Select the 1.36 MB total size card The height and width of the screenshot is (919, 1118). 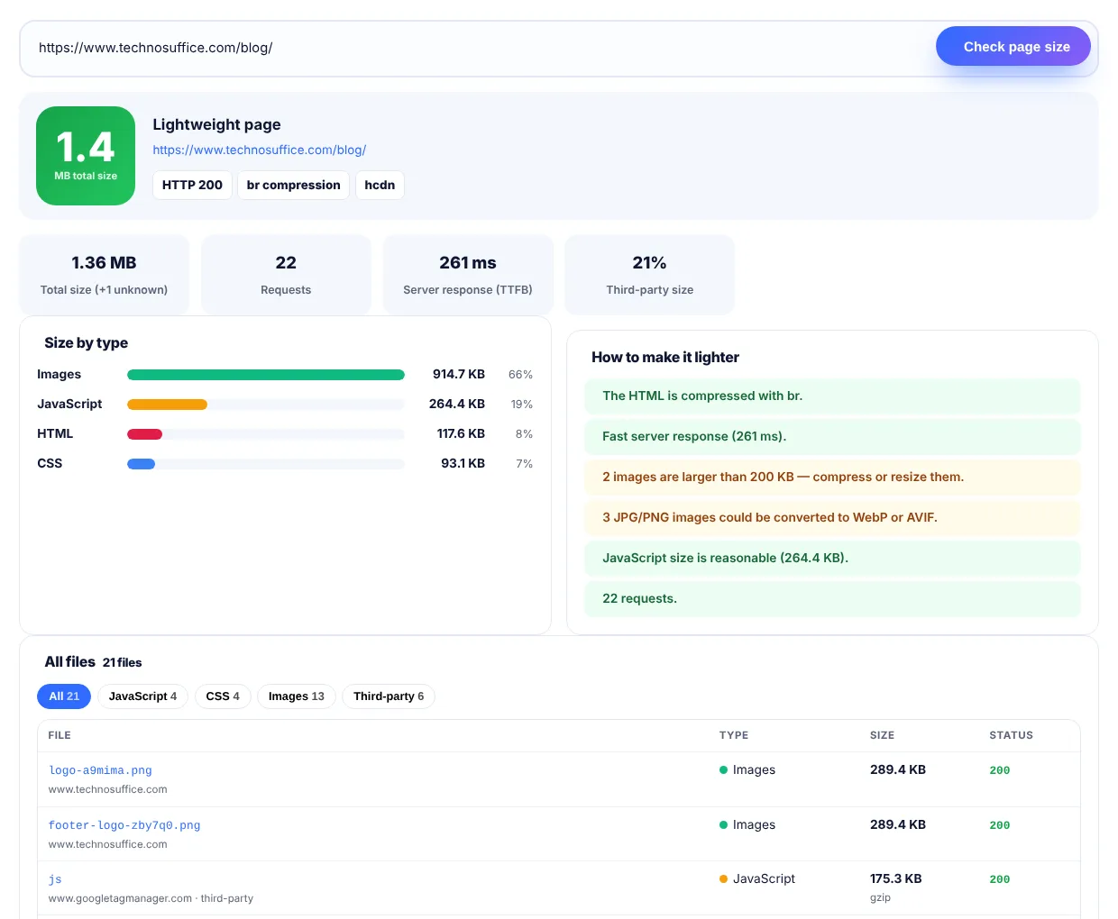(104, 275)
